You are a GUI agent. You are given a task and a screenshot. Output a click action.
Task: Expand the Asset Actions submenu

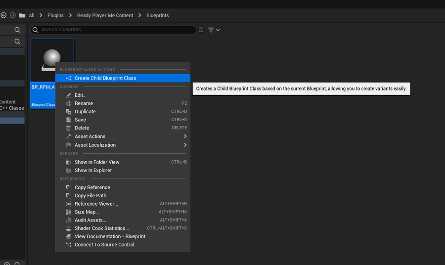(185, 136)
